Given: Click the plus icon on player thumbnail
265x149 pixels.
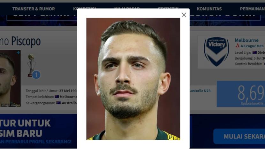Looking at the screenshot, I should (18, 53).
